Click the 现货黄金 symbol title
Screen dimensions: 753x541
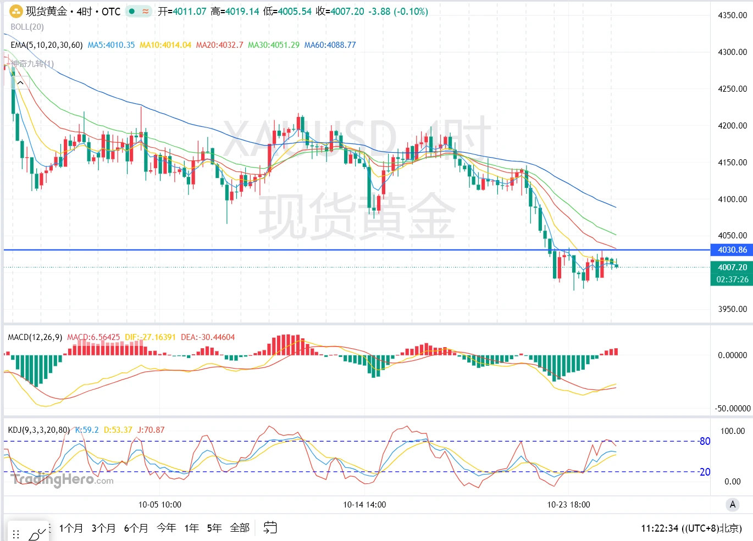tap(47, 11)
